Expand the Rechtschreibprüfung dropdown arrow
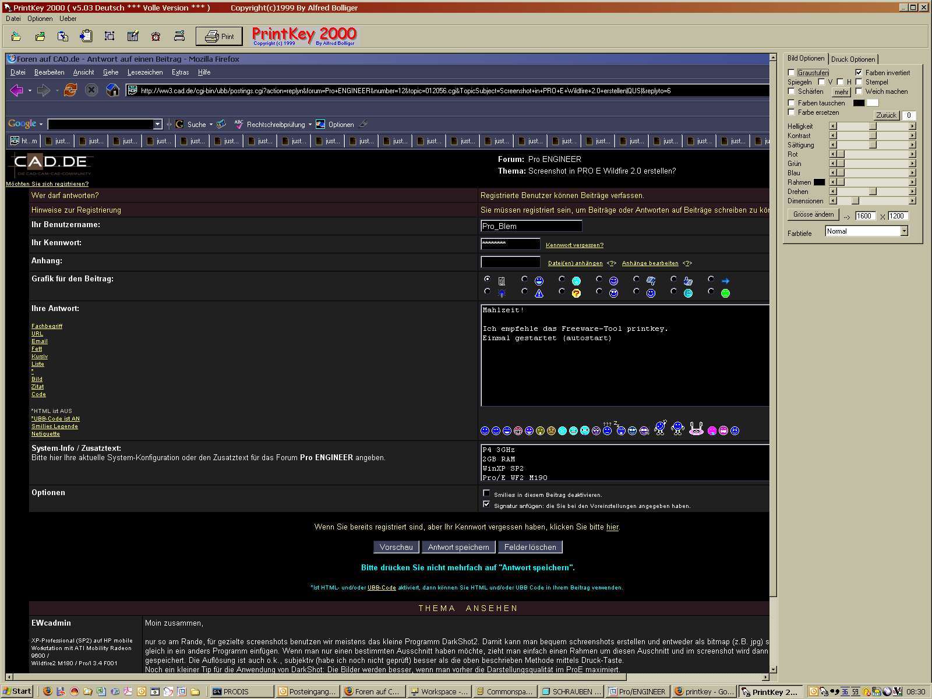This screenshot has height=699, width=932. click(310, 125)
